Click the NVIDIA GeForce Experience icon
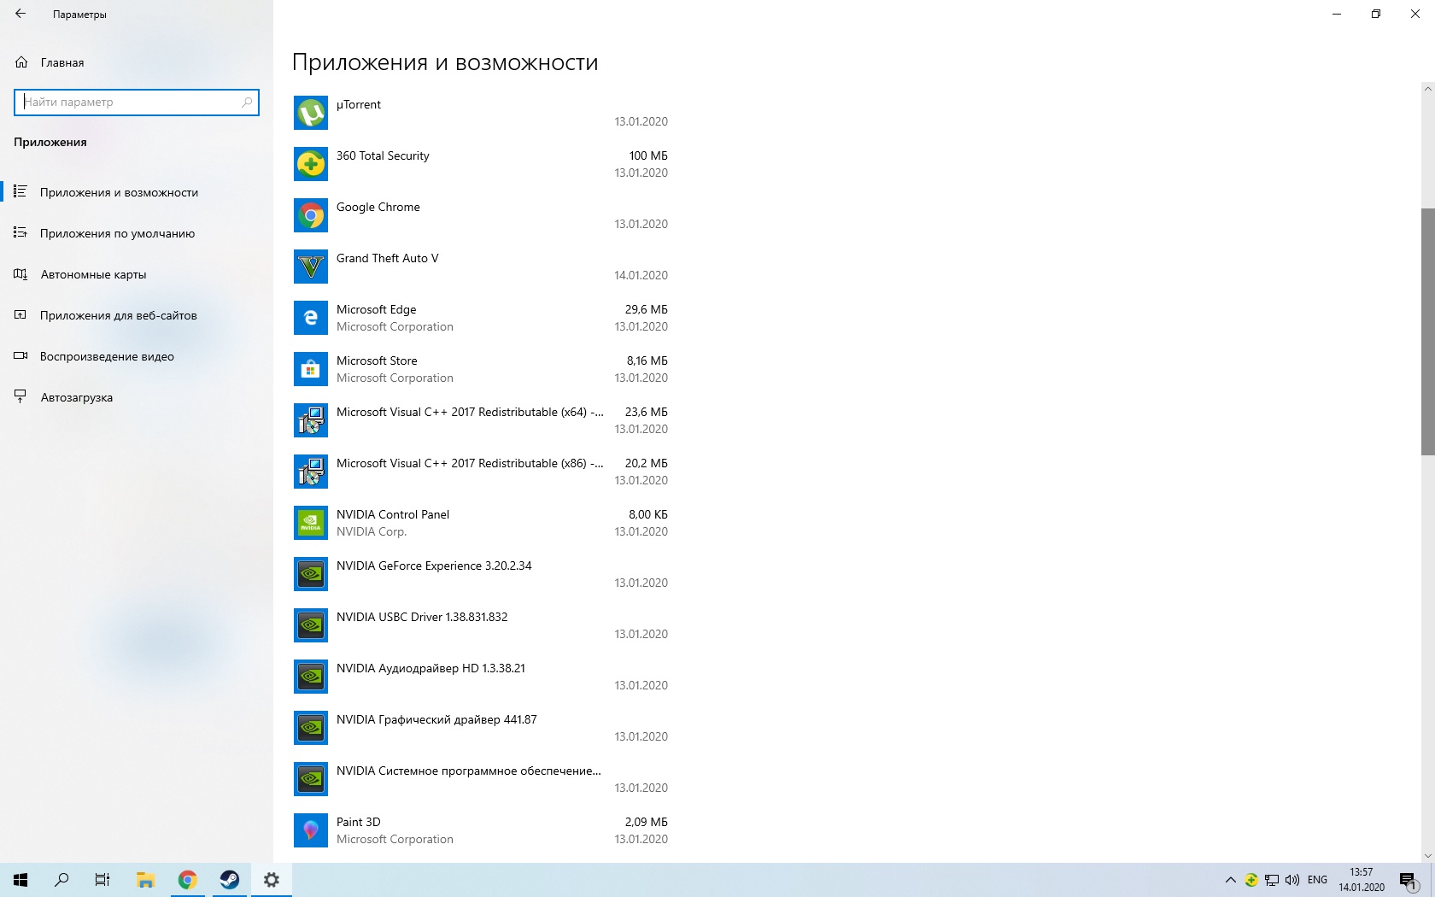 tap(311, 574)
